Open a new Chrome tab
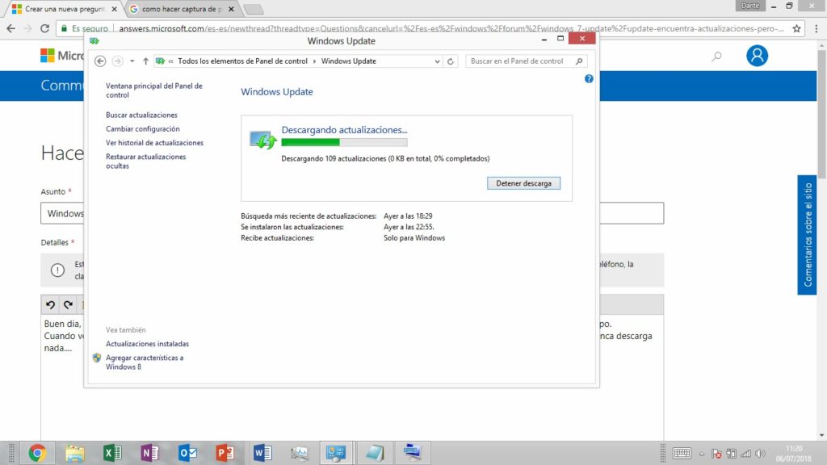The height and width of the screenshot is (465, 827). pos(254,9)
